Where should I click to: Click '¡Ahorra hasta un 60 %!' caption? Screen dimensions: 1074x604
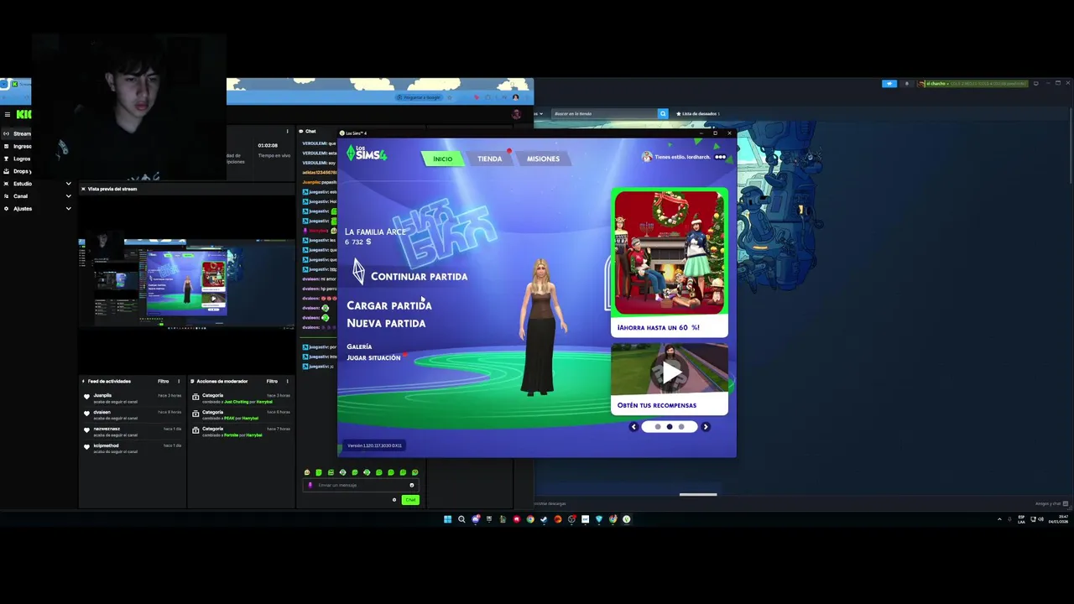pos(659,328)
